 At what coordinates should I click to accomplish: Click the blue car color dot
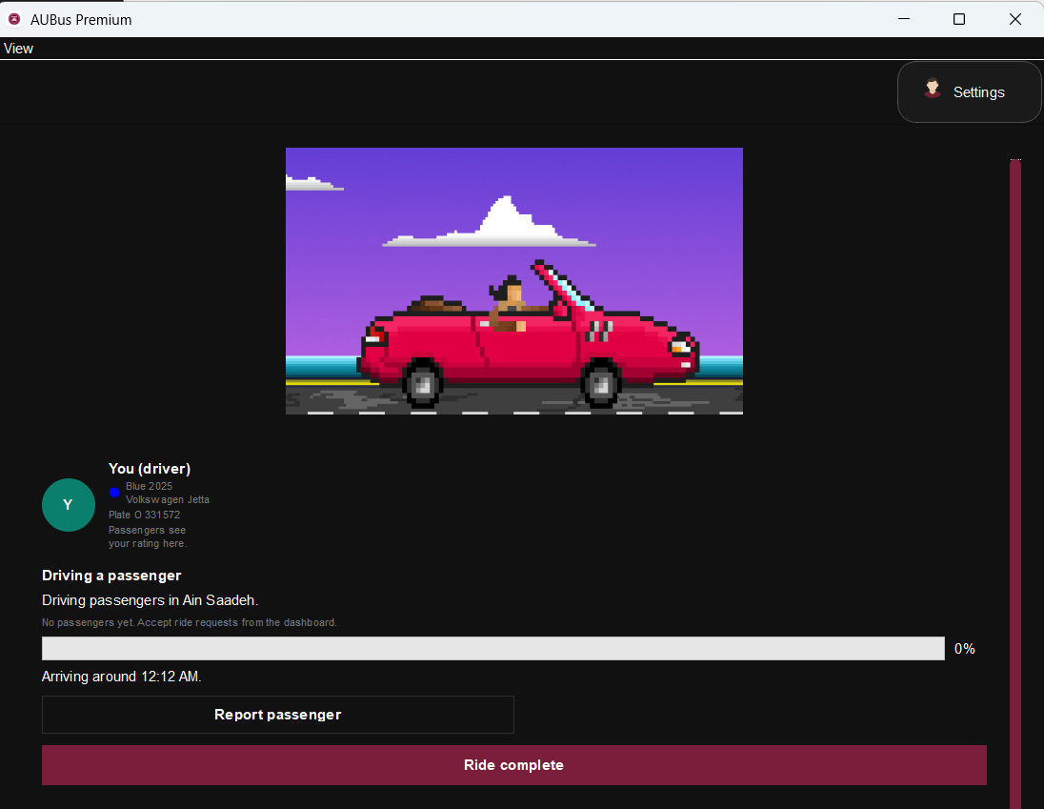pos(114,493)
